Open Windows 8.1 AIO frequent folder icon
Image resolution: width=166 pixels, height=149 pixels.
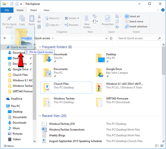[99, 88]
